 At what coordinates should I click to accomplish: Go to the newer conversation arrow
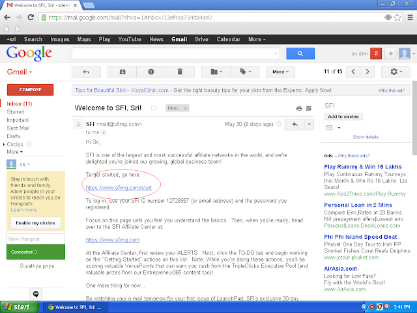pos(353,72)
